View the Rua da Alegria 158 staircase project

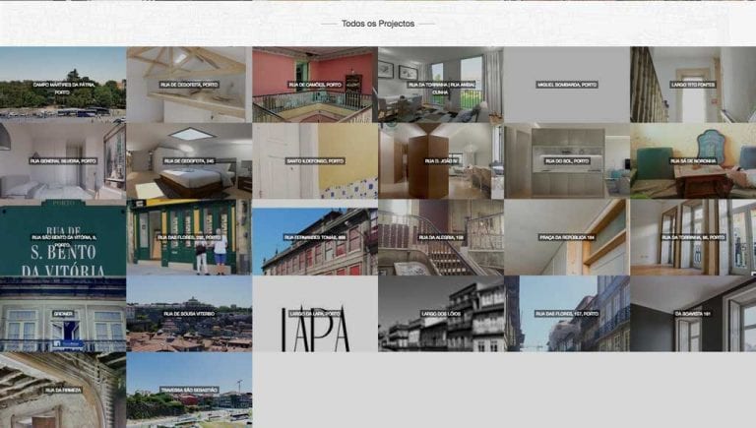pyautogui.click(x=441, y=237)
